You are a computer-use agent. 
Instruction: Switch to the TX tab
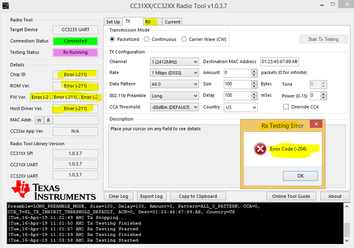(133, 21)
